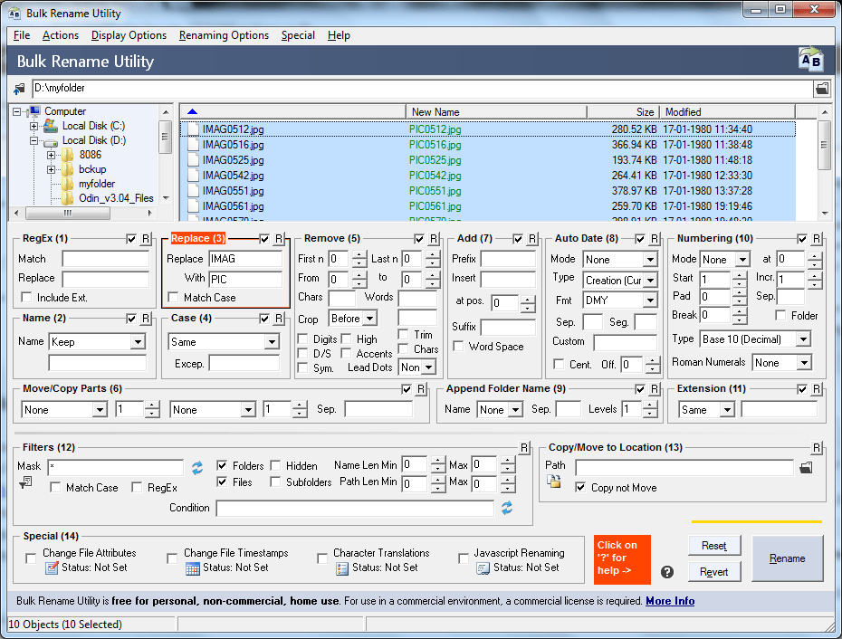Open the Name Keep dropdown
Image resolution: width=842 pixels, height=639 pixels.
(138, 342)
